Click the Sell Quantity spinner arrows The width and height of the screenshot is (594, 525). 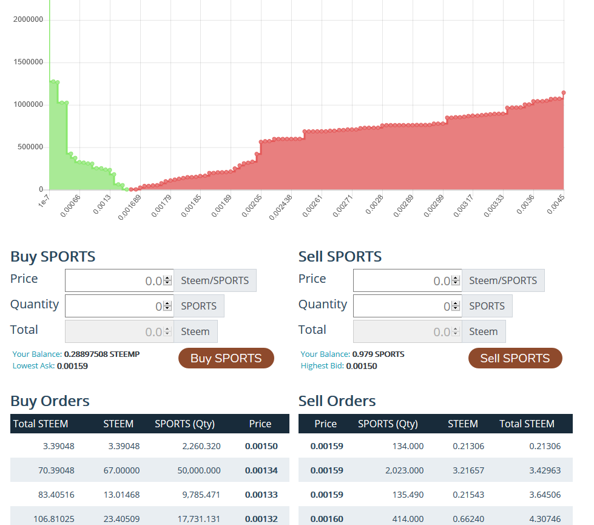456,307
